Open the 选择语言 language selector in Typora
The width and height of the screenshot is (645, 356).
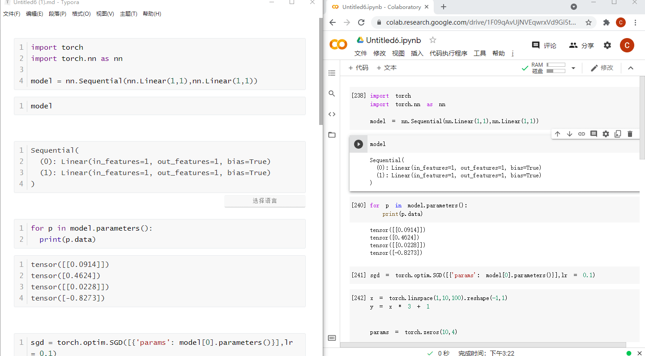[265, 201]
